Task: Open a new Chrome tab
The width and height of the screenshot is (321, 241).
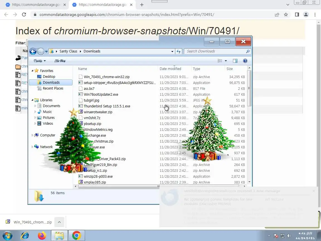Action: [x=142, y=5]
